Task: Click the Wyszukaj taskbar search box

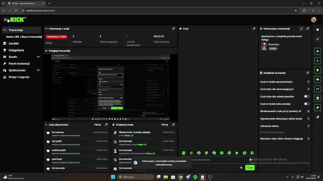Action: (136, 177)
